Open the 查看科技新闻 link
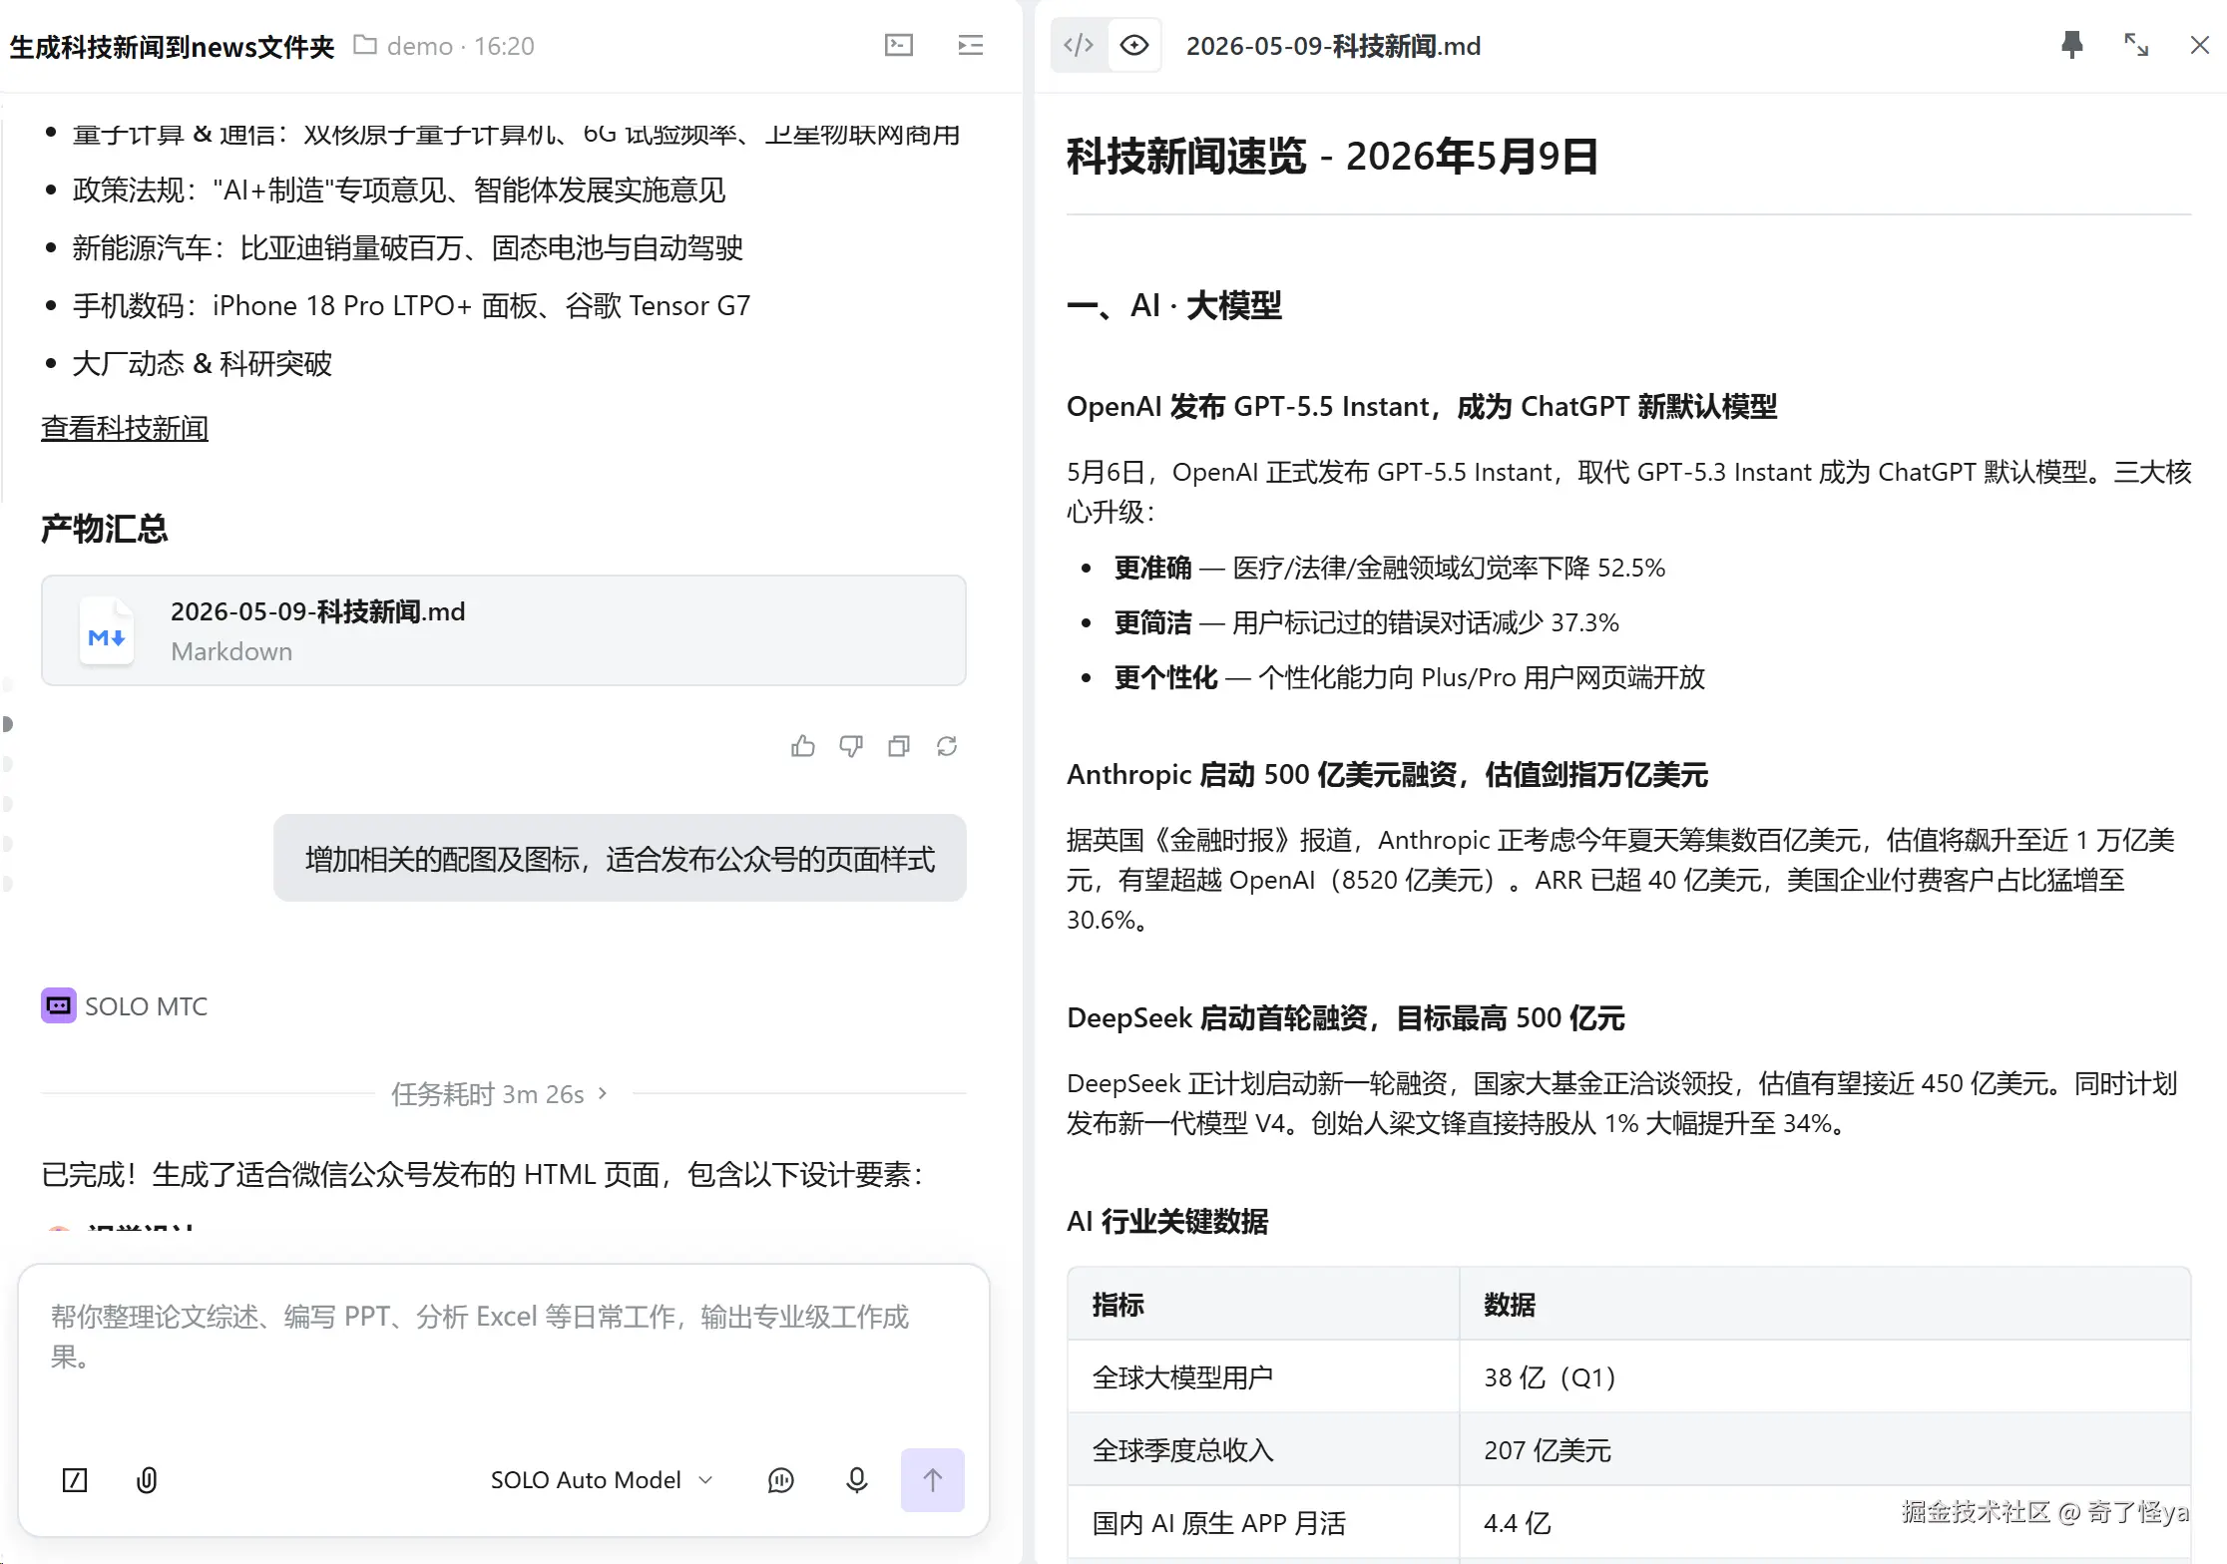The width and height of the screenshot is (2227, 1564). [x=125, y=428]
